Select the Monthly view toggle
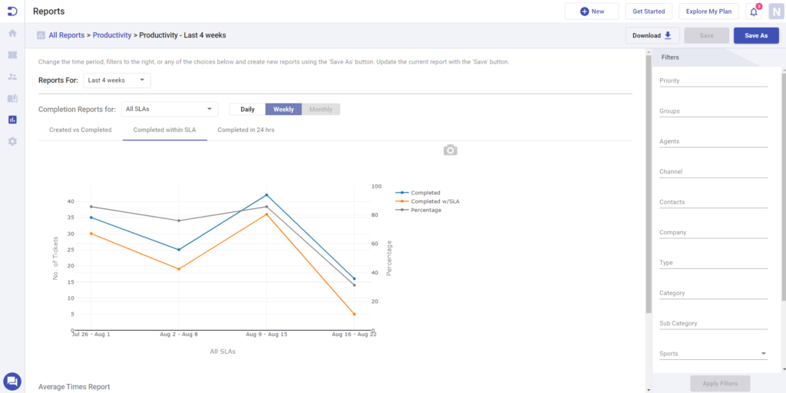This screenshot has height=393, width=786. pos(320,109)
